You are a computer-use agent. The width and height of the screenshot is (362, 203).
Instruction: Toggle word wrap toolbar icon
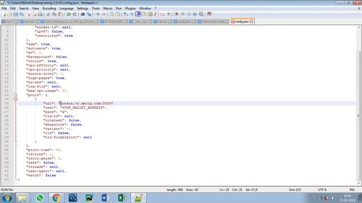coord(126,14)
